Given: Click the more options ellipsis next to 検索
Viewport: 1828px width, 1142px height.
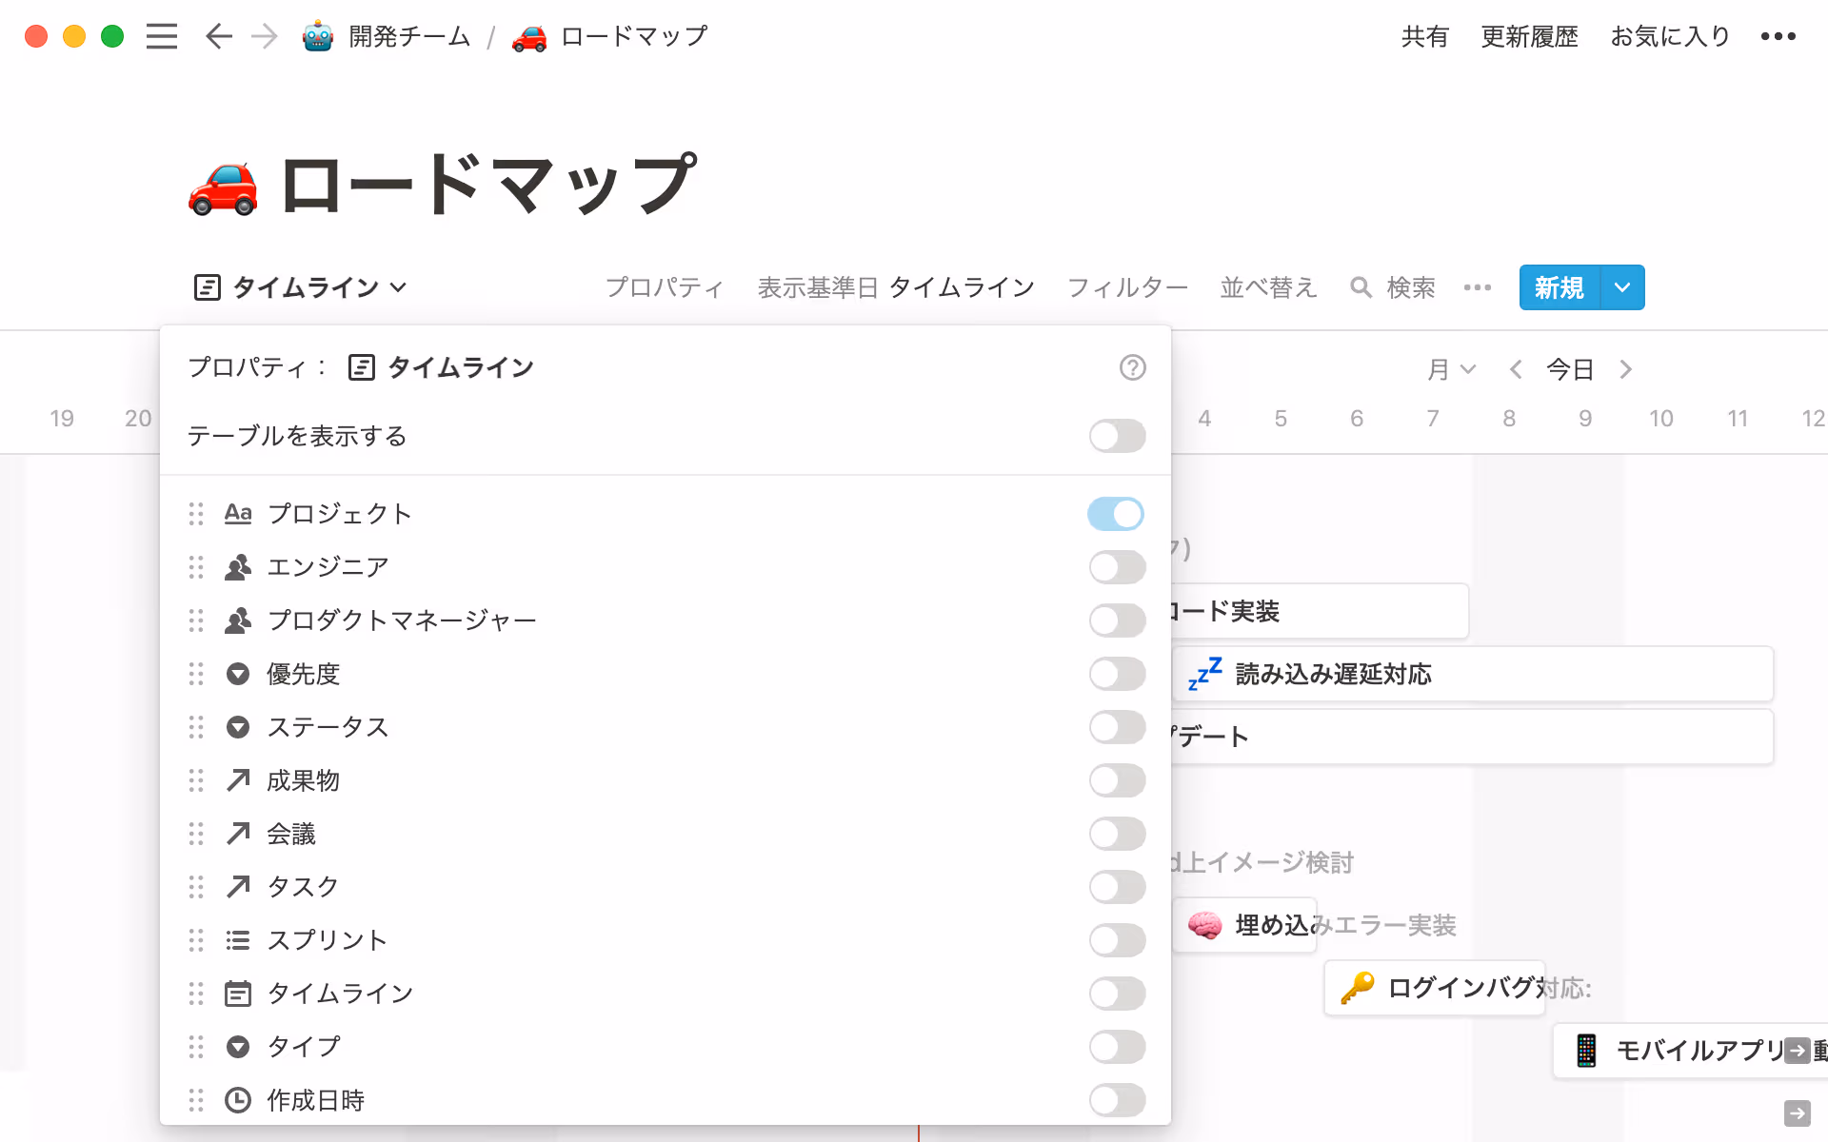Looking at the screenshot, I should [x=1478, y=287].
